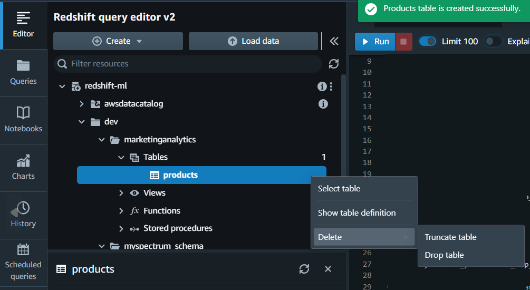The height and width of the screenshot is (290, 530).
Task: Toggle the Limit 100 switch
Action: pyautogui.click(x=428, y=41)
